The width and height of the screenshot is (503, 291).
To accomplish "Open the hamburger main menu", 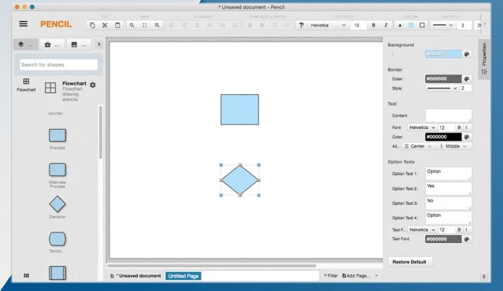I will click(x=23, y=24).
